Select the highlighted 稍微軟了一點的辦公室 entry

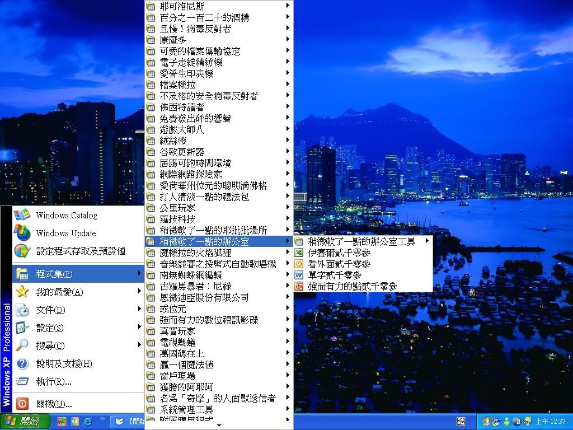point(219,241)
